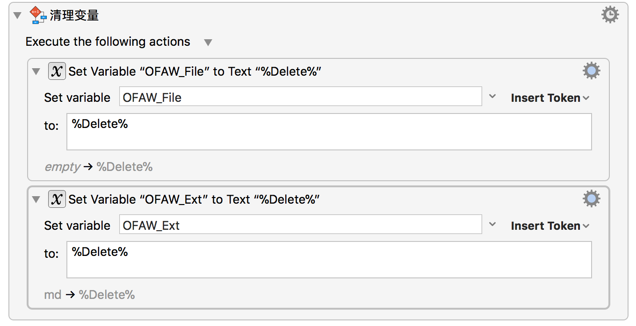Click the 清理变量 group flowchart icon

click(x=38, y=15)
